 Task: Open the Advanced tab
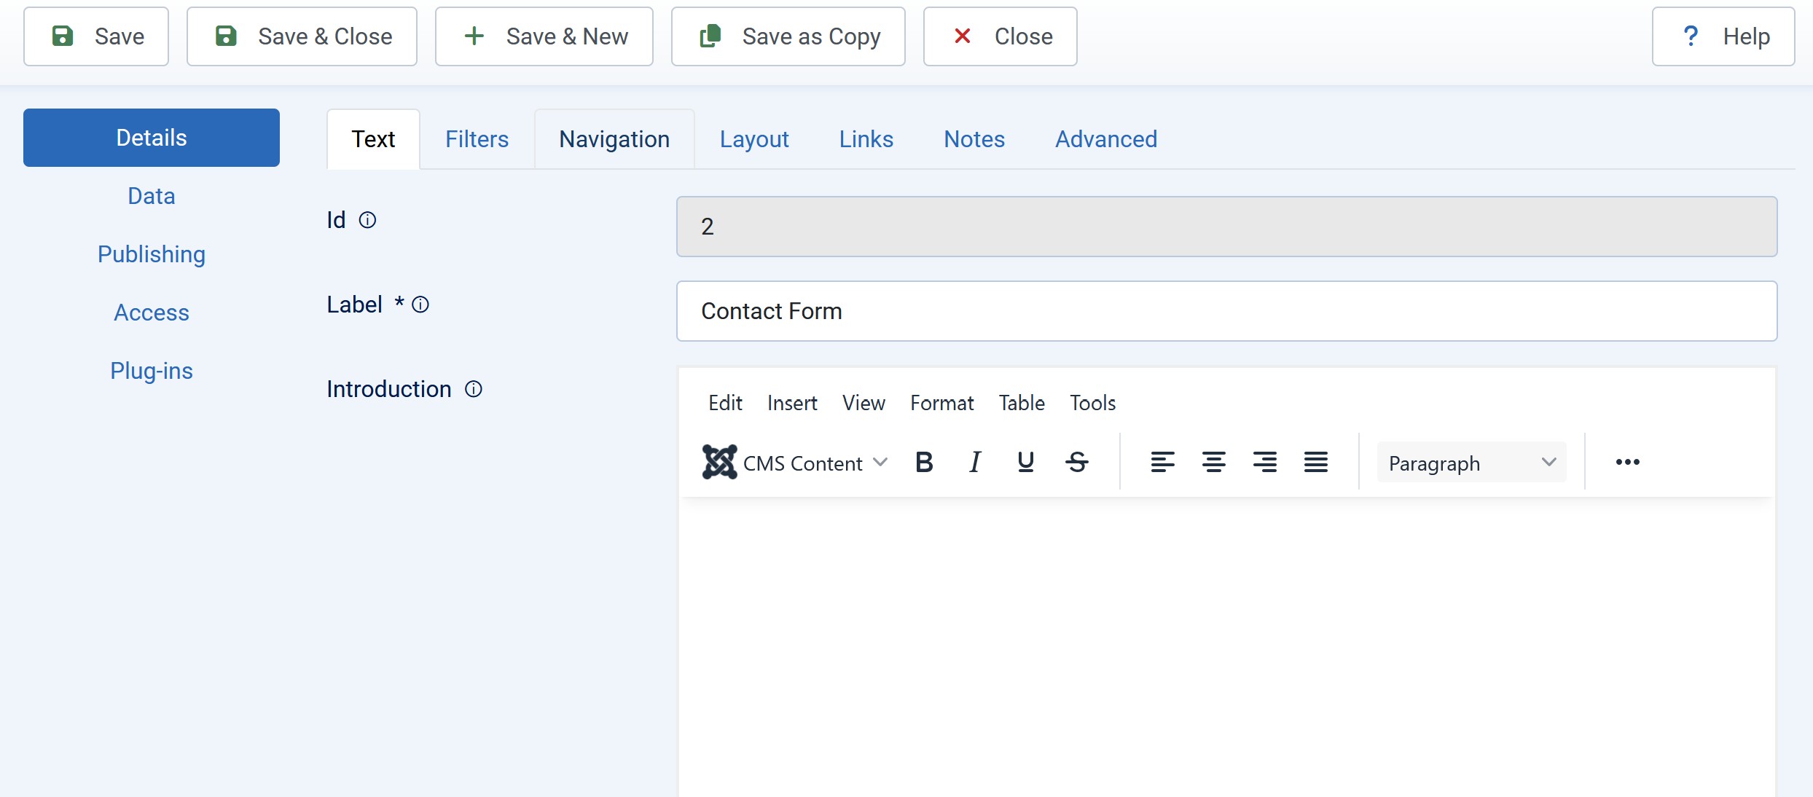click(x=1105, y=139)
